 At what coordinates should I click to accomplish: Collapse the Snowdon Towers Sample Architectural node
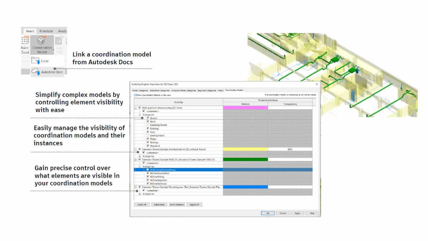pyautogui.click(x=135, y=149)
